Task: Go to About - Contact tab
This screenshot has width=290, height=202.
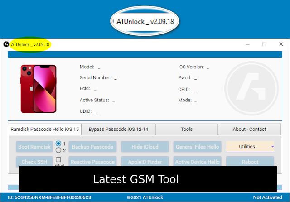Action: (x=249, y=129)
